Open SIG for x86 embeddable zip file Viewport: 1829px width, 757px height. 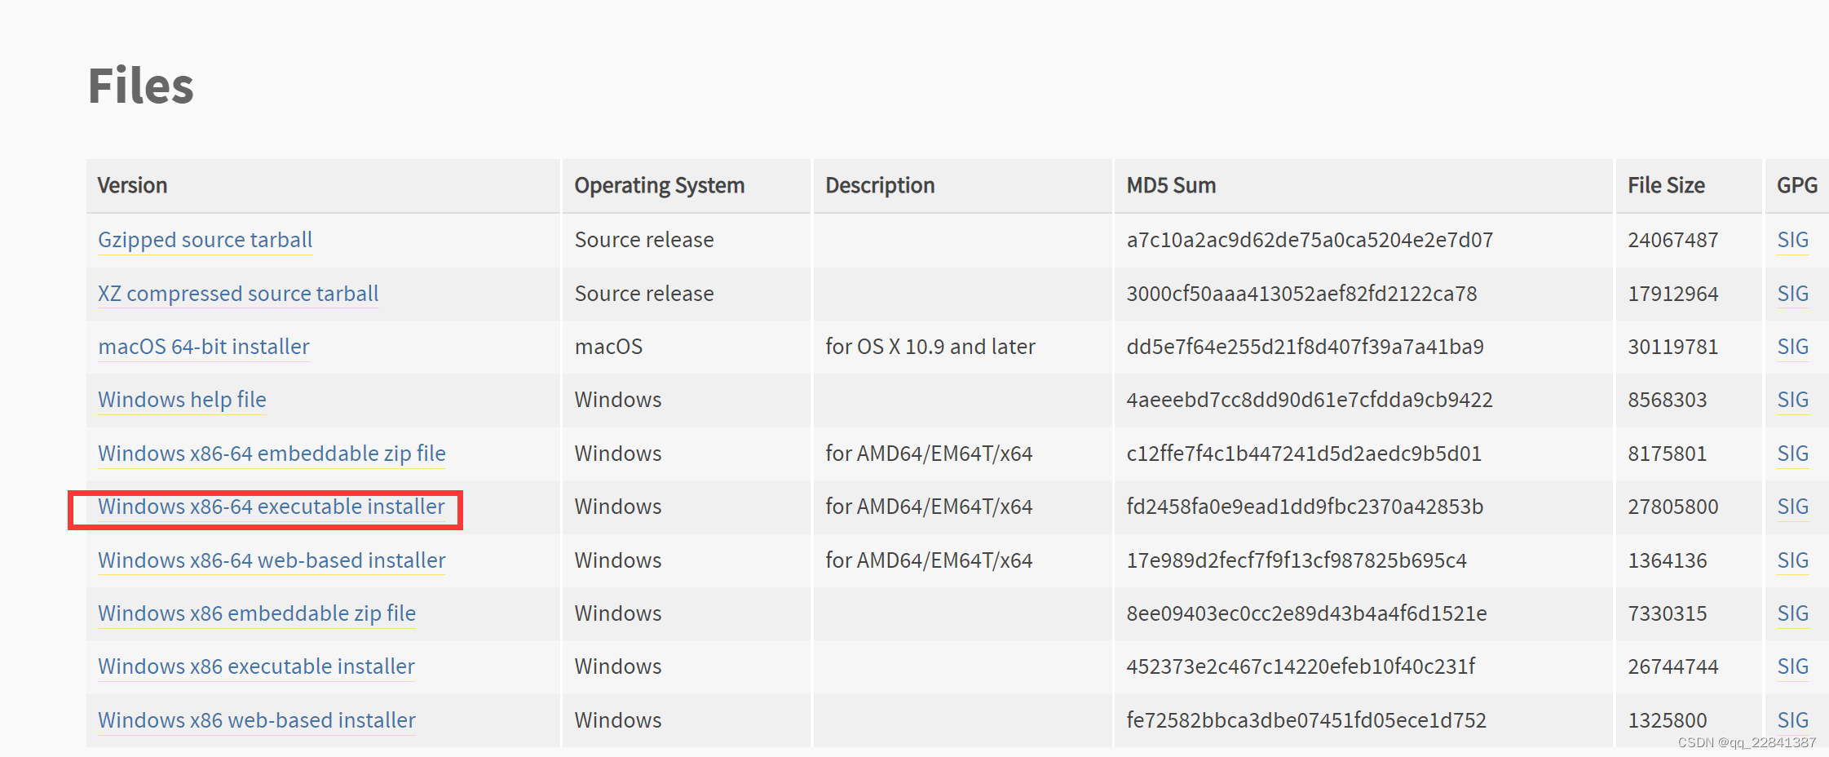[x=1792, y=613]
